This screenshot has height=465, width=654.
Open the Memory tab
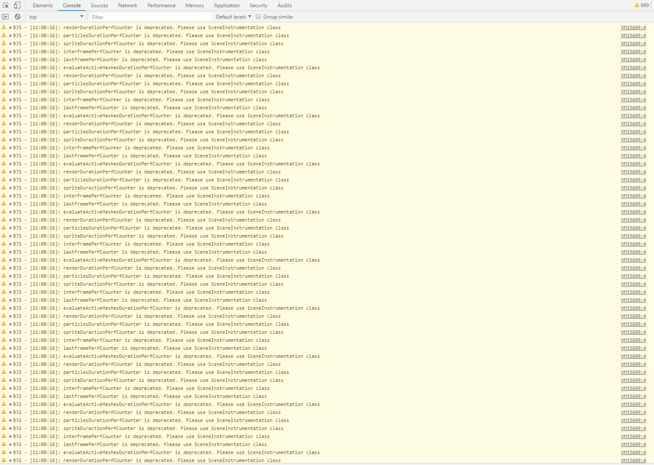194,5
